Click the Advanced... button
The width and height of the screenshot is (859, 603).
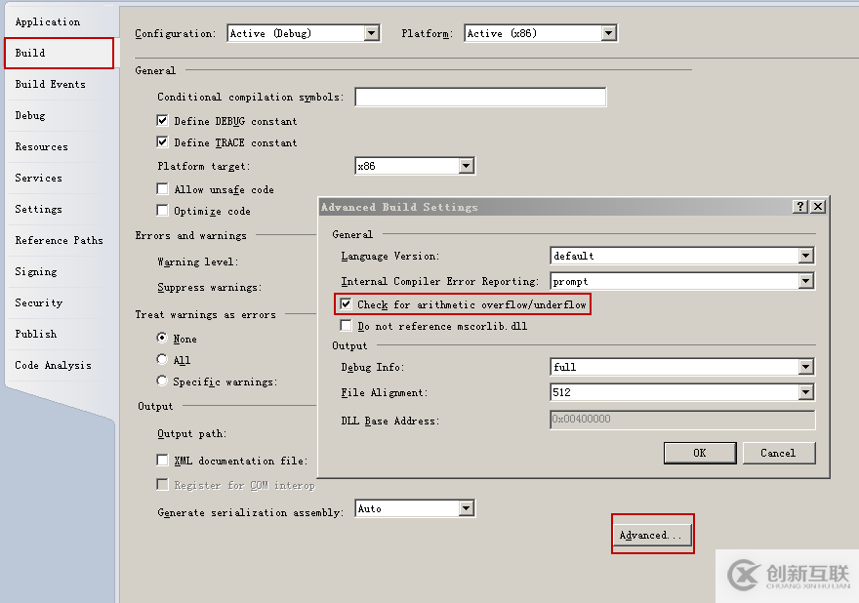[652, 535]
